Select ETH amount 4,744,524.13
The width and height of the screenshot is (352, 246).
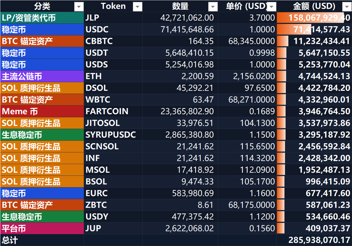[314, 76]
